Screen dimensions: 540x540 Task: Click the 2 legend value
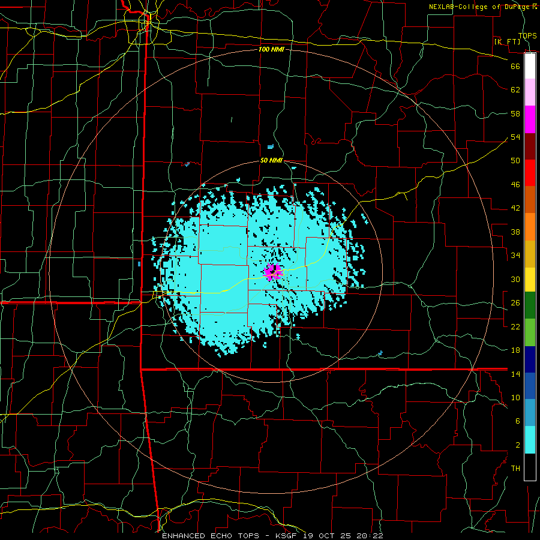(x=518, y=445)
